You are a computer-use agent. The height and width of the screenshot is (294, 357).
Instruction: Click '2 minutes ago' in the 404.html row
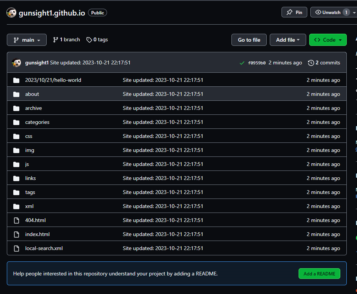pyautogui.click(x=323, y=220)
